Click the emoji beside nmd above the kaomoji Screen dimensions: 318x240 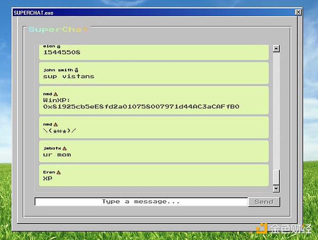point(56,124)
